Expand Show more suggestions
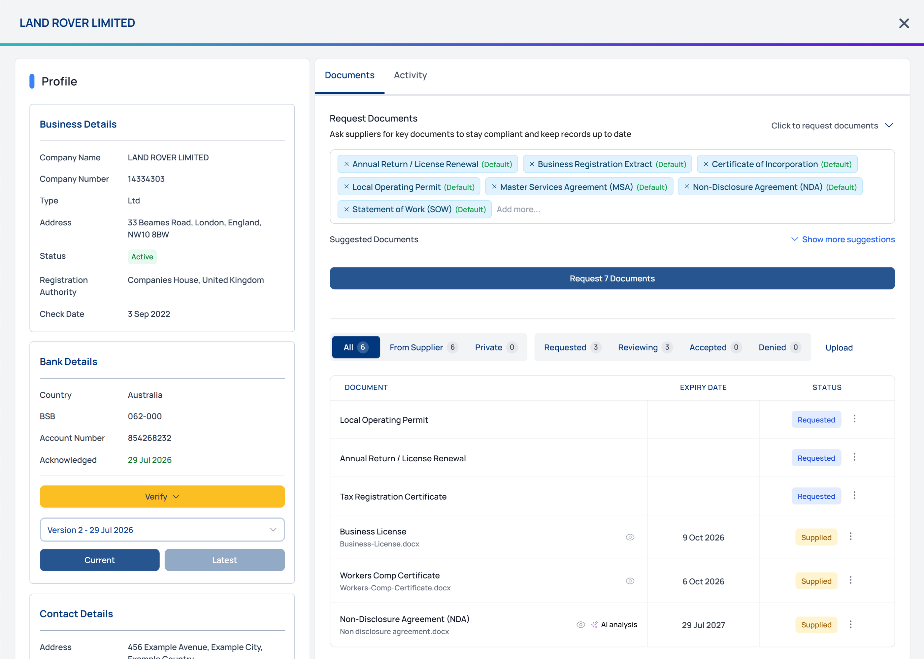Viewport: 924px width, 659px height. (x=843, y=240)
